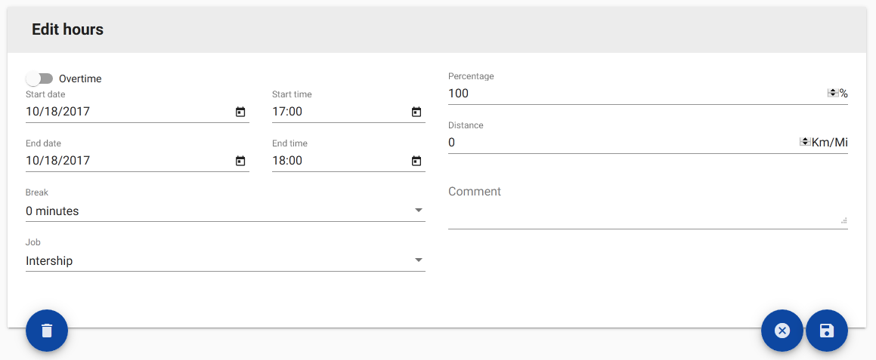This screenshot has width=876, height=360.
Task: Click the Percentage value field
Action: click(x=635, y=94)
